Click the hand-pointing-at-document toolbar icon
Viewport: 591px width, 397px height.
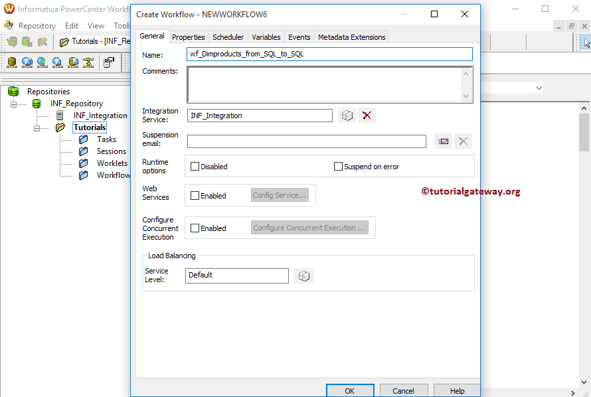[x=109, y=62]
